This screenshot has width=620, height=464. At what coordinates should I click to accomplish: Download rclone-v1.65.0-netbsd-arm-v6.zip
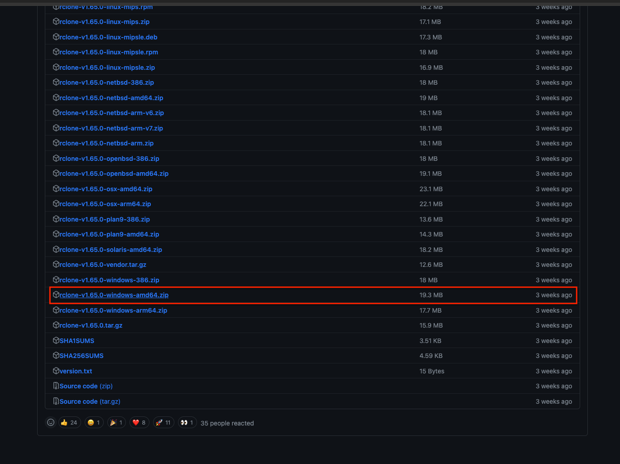click(111, 113)
